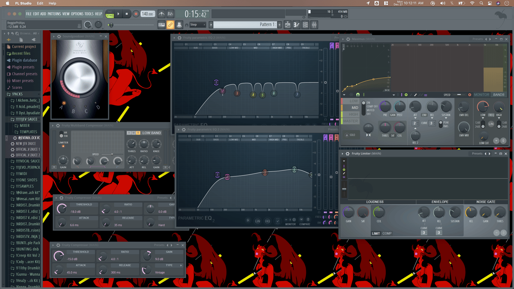Open Maximus plugin menu arrow beside gear
Image resolution: width=514 pixels, height=289 pixels.
[343, 39]
